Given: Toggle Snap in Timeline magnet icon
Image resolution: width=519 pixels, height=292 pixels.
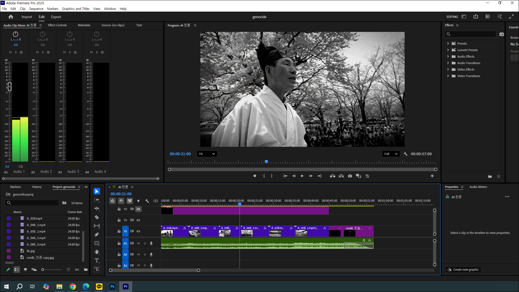Looking at the screenshot, I should 121,201.
